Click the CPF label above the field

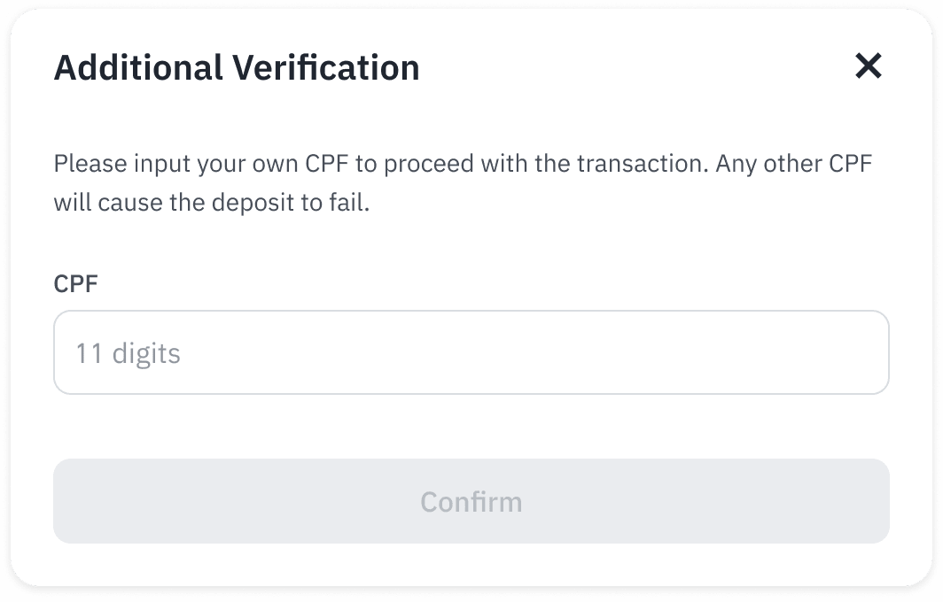[x=75, y=284]
